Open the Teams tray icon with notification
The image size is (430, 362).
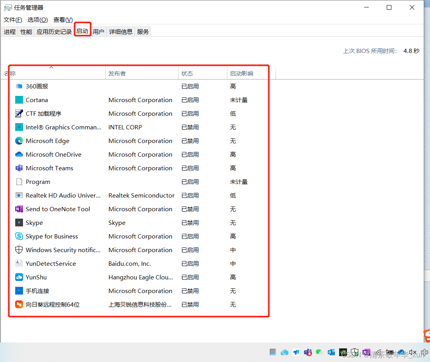point(308,352)
